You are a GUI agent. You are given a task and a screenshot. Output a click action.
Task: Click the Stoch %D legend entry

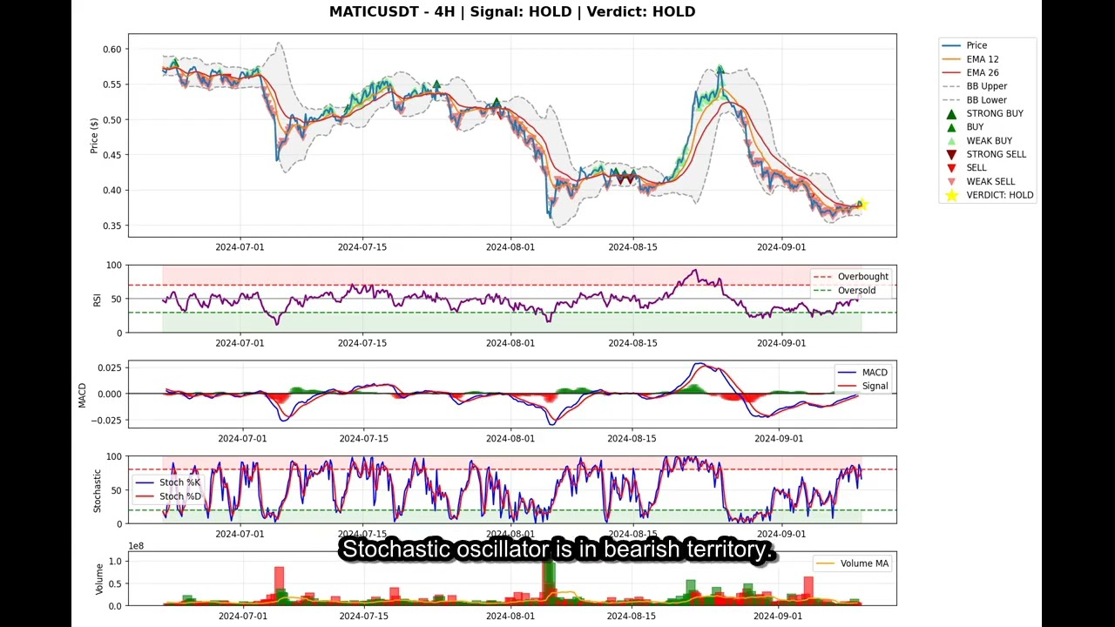168,496
